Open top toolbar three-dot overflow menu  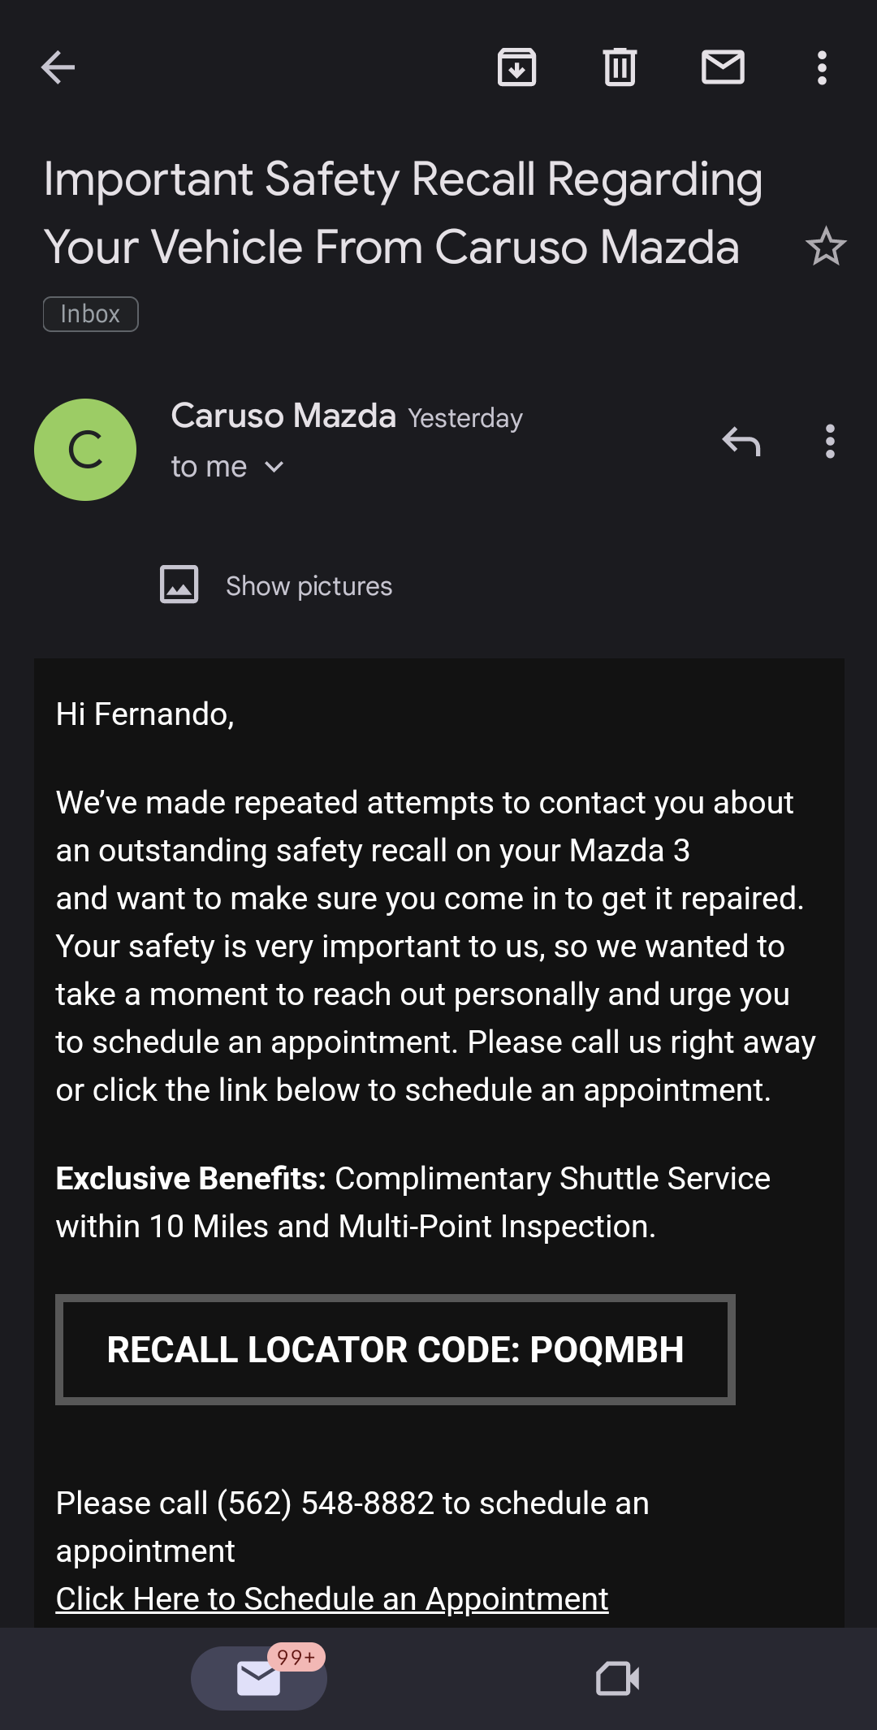[x=822, y=67]
